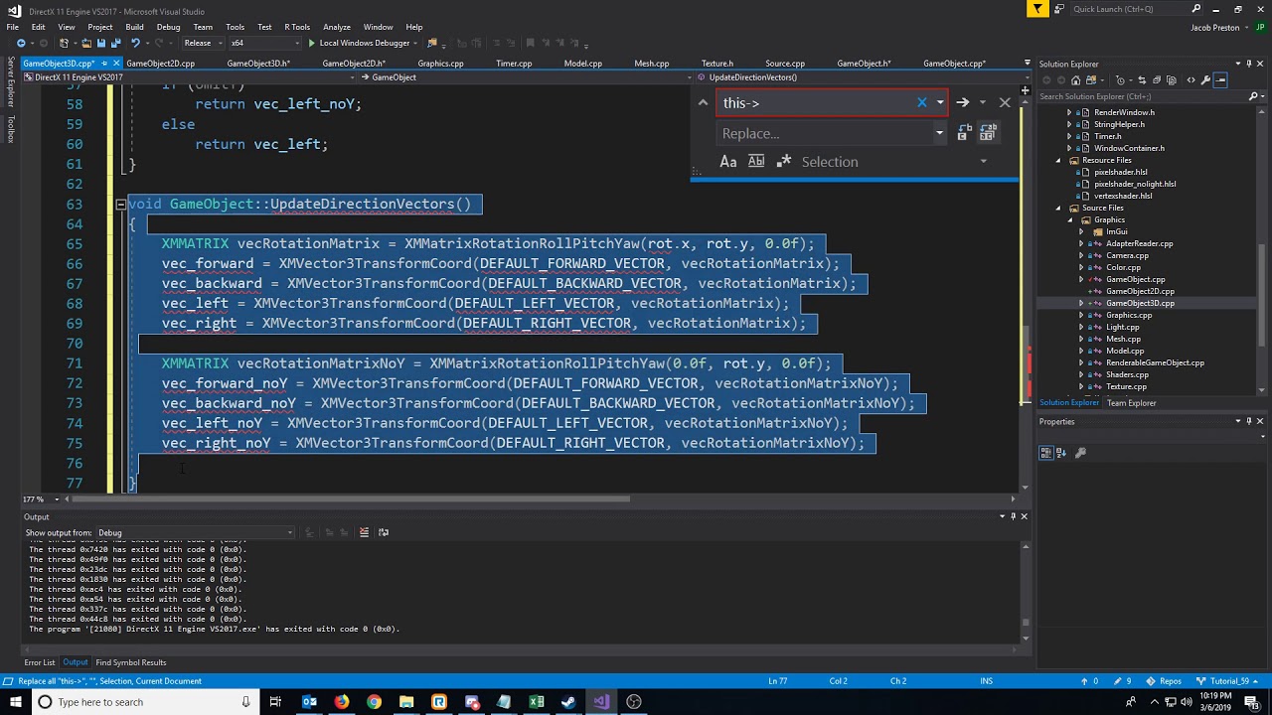
Task: Toggle Word Wrap icon in Output panel
Action: (383, 532)
